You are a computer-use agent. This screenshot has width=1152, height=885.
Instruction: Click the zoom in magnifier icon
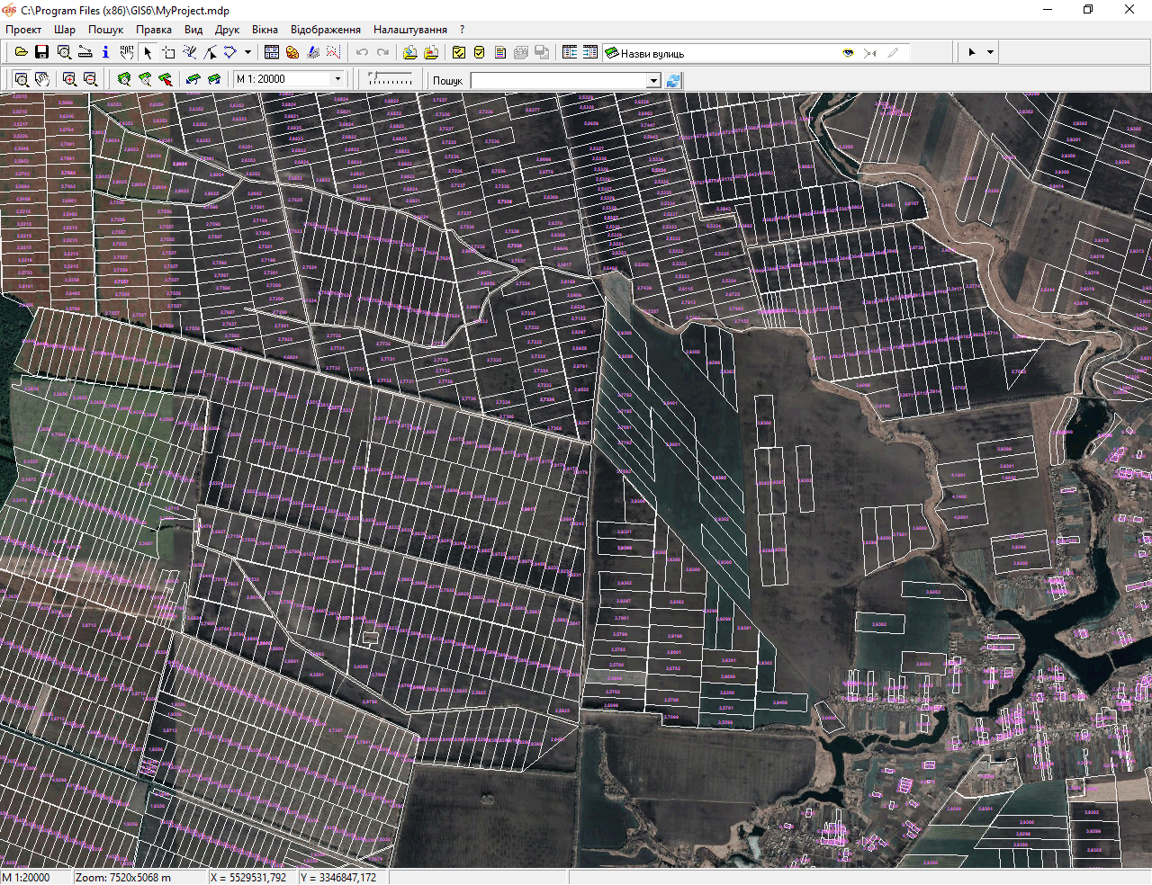tap(69, 79)
